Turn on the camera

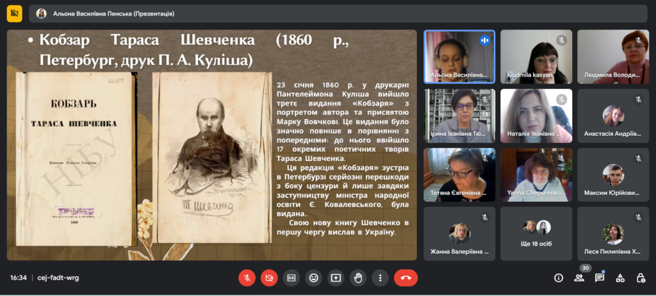click(269, 277)
